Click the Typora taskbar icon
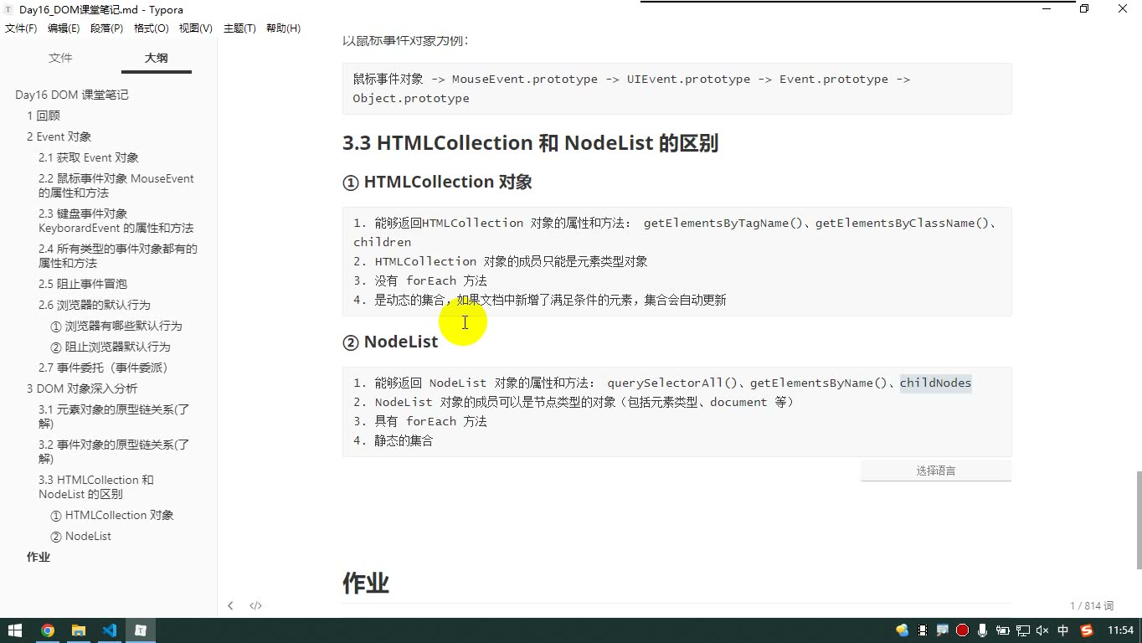 pos(141,630)
